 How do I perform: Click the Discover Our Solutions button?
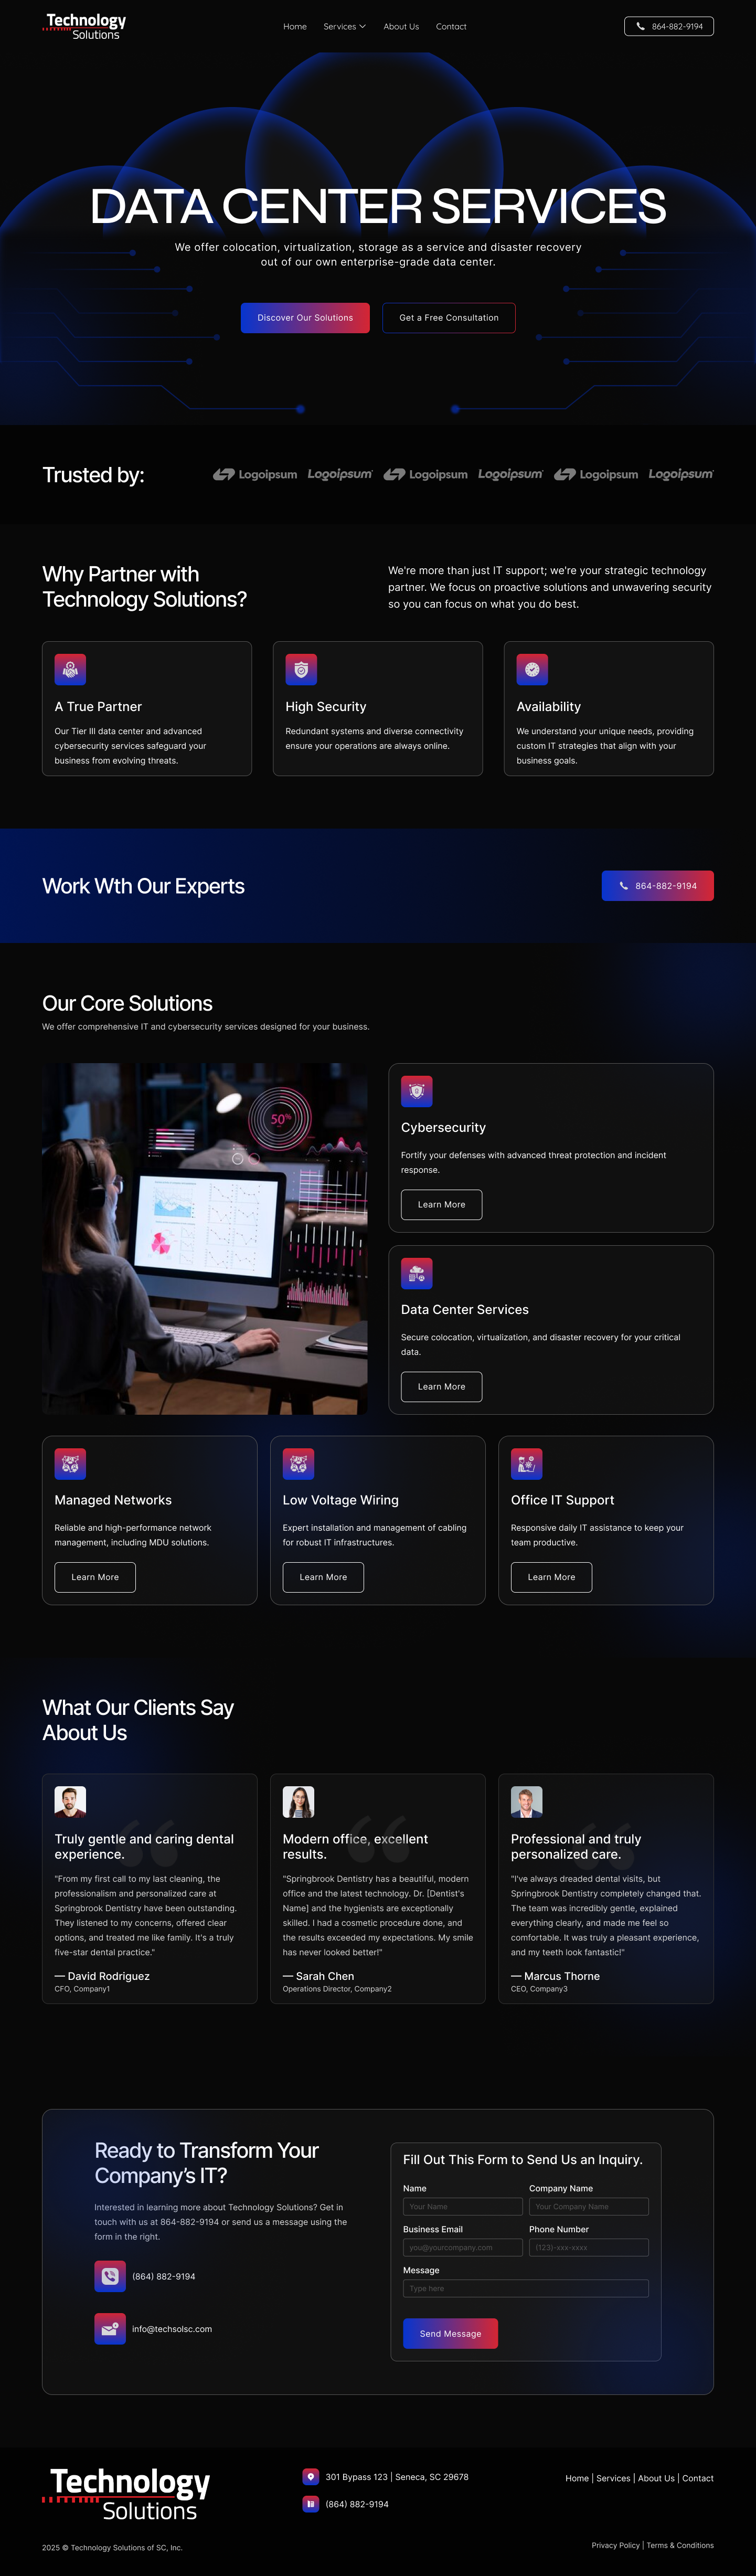tap(305, 318)
